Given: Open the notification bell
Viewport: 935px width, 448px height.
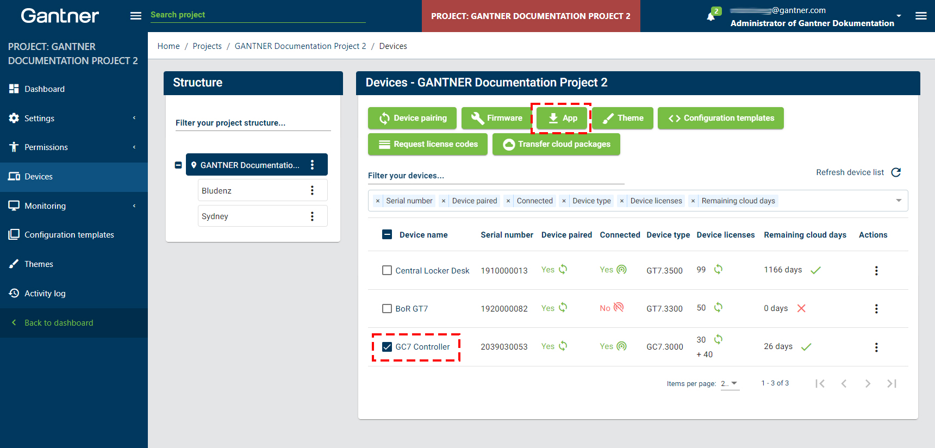Looking at the screenshot, I should (710, 16).
